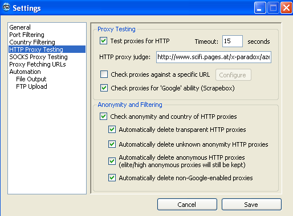Save the settings
Viewport: 293px width, 216px height.
(251, 205)
